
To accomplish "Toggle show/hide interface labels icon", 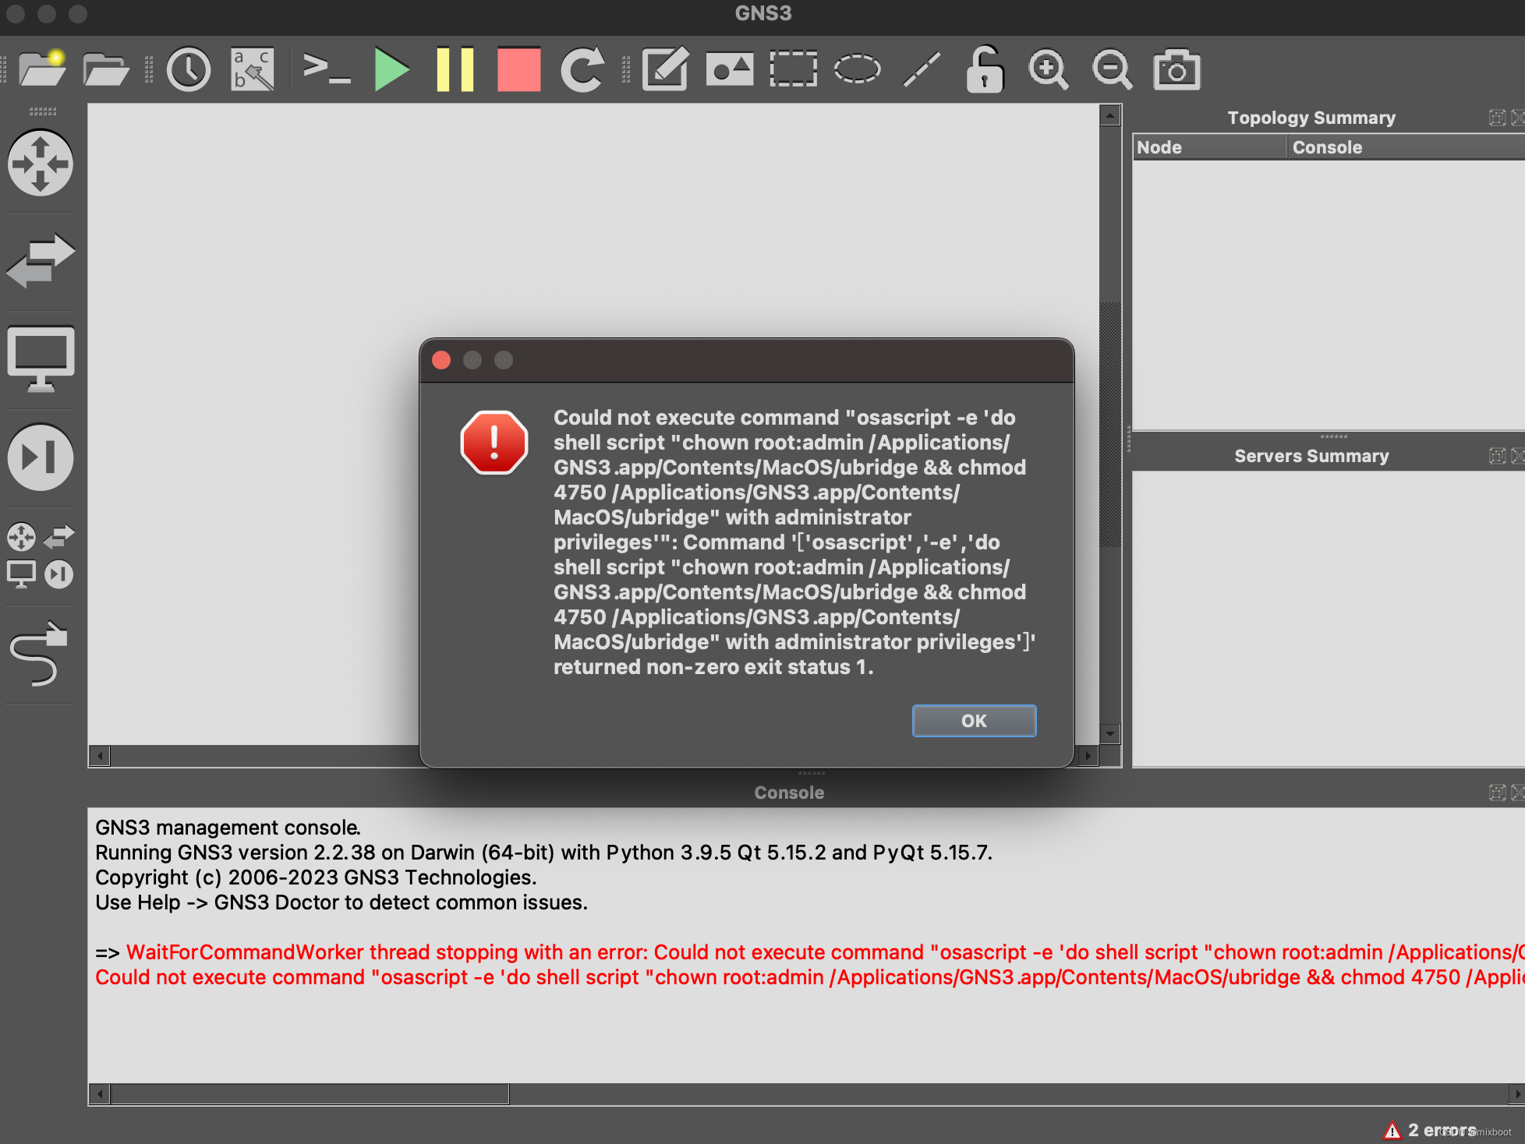I will coord(253,69).
